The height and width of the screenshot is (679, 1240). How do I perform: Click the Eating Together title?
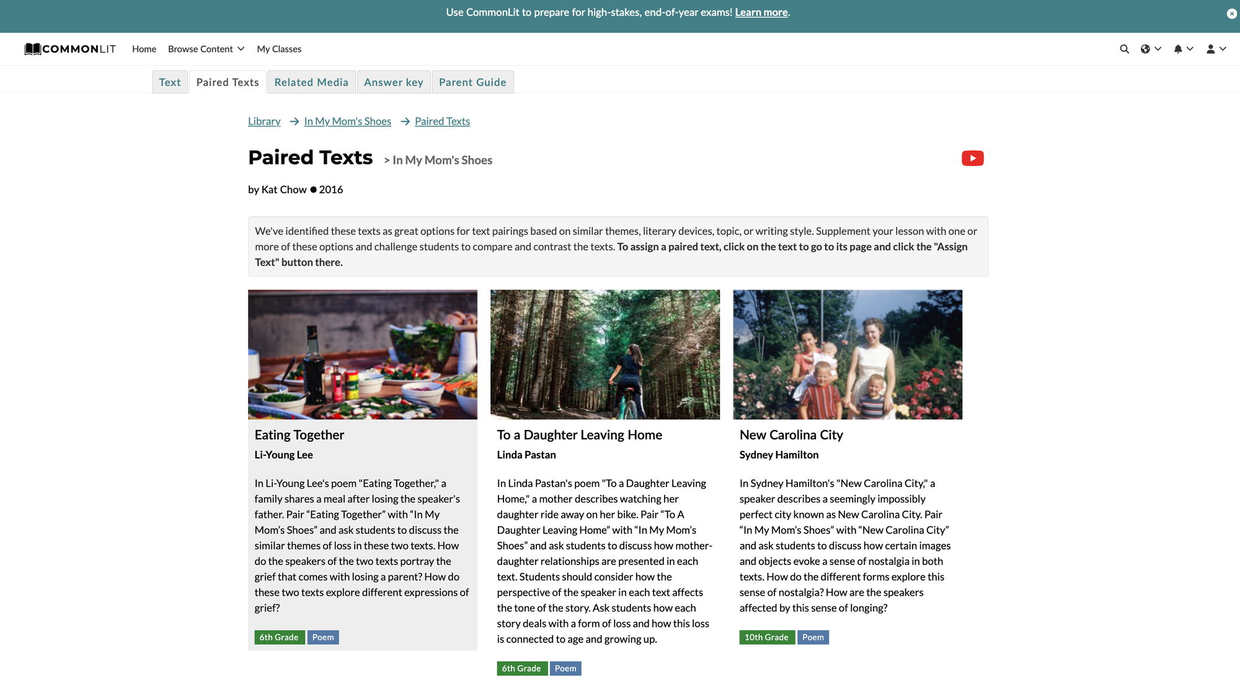tap(299, 435)
